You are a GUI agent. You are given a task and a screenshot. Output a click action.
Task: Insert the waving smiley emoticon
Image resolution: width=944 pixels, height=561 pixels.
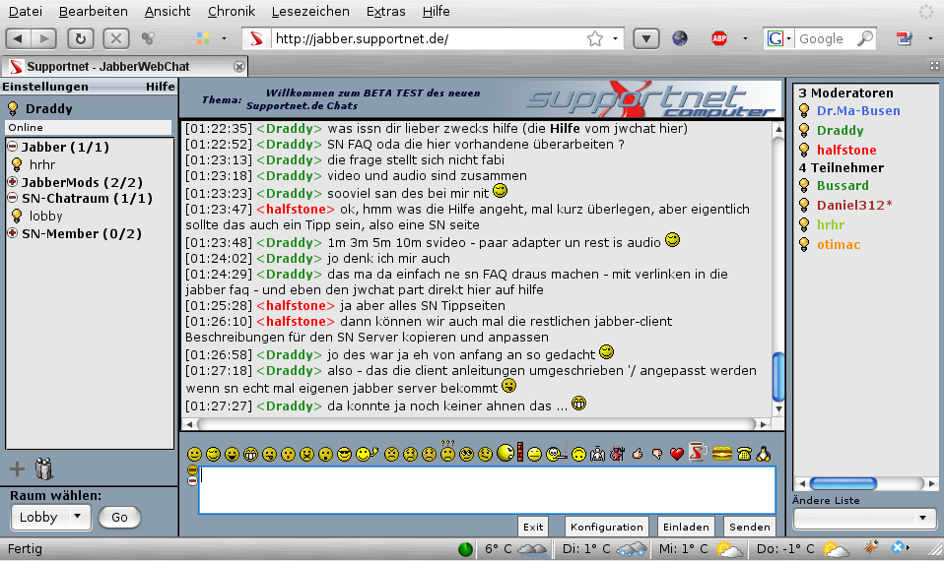366,454
